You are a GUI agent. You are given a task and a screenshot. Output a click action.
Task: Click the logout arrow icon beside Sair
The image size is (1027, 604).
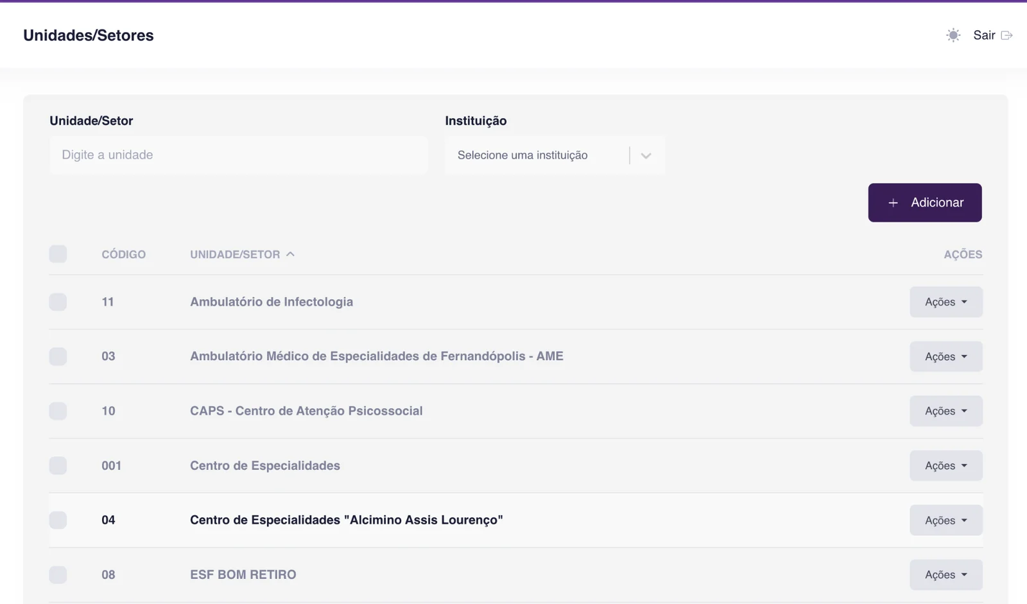[1006, 35]
